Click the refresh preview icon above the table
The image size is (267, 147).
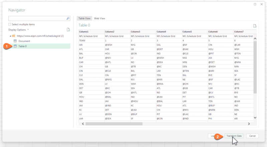tap(255, 26)
